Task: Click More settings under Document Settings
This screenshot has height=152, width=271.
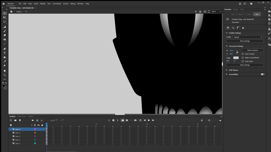Action: point(245,65)
